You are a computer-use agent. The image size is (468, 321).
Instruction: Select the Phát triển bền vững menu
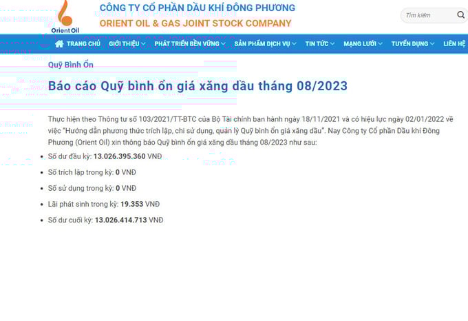(187, 43)
